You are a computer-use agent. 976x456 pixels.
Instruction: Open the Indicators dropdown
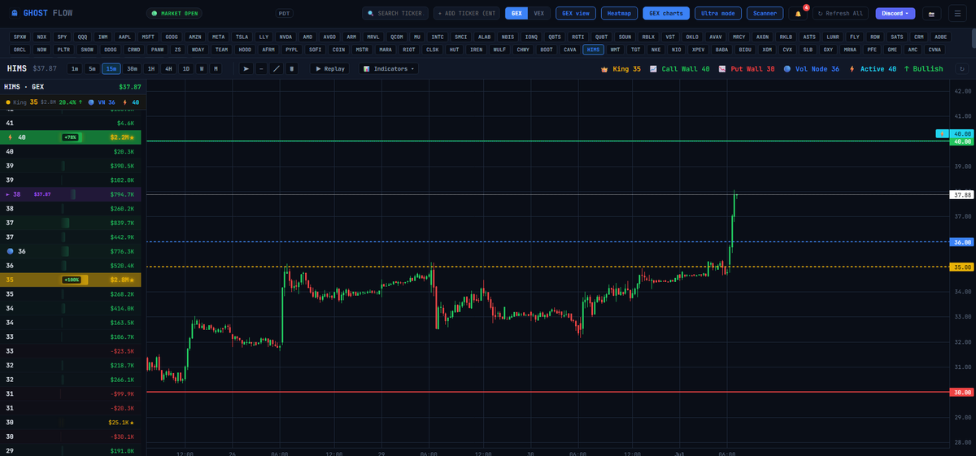point(389,69)
